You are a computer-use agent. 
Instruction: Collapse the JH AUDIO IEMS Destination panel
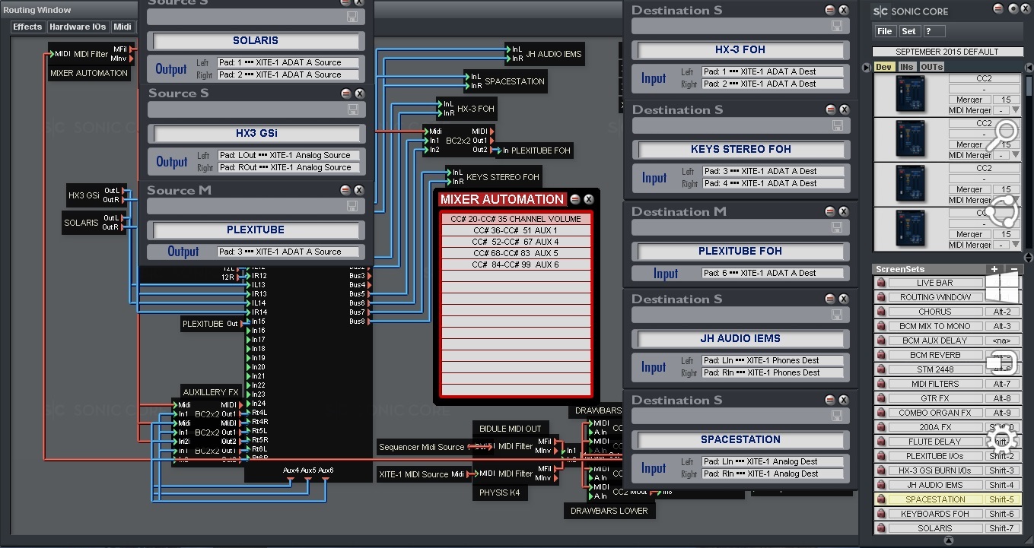coord(830,299)
